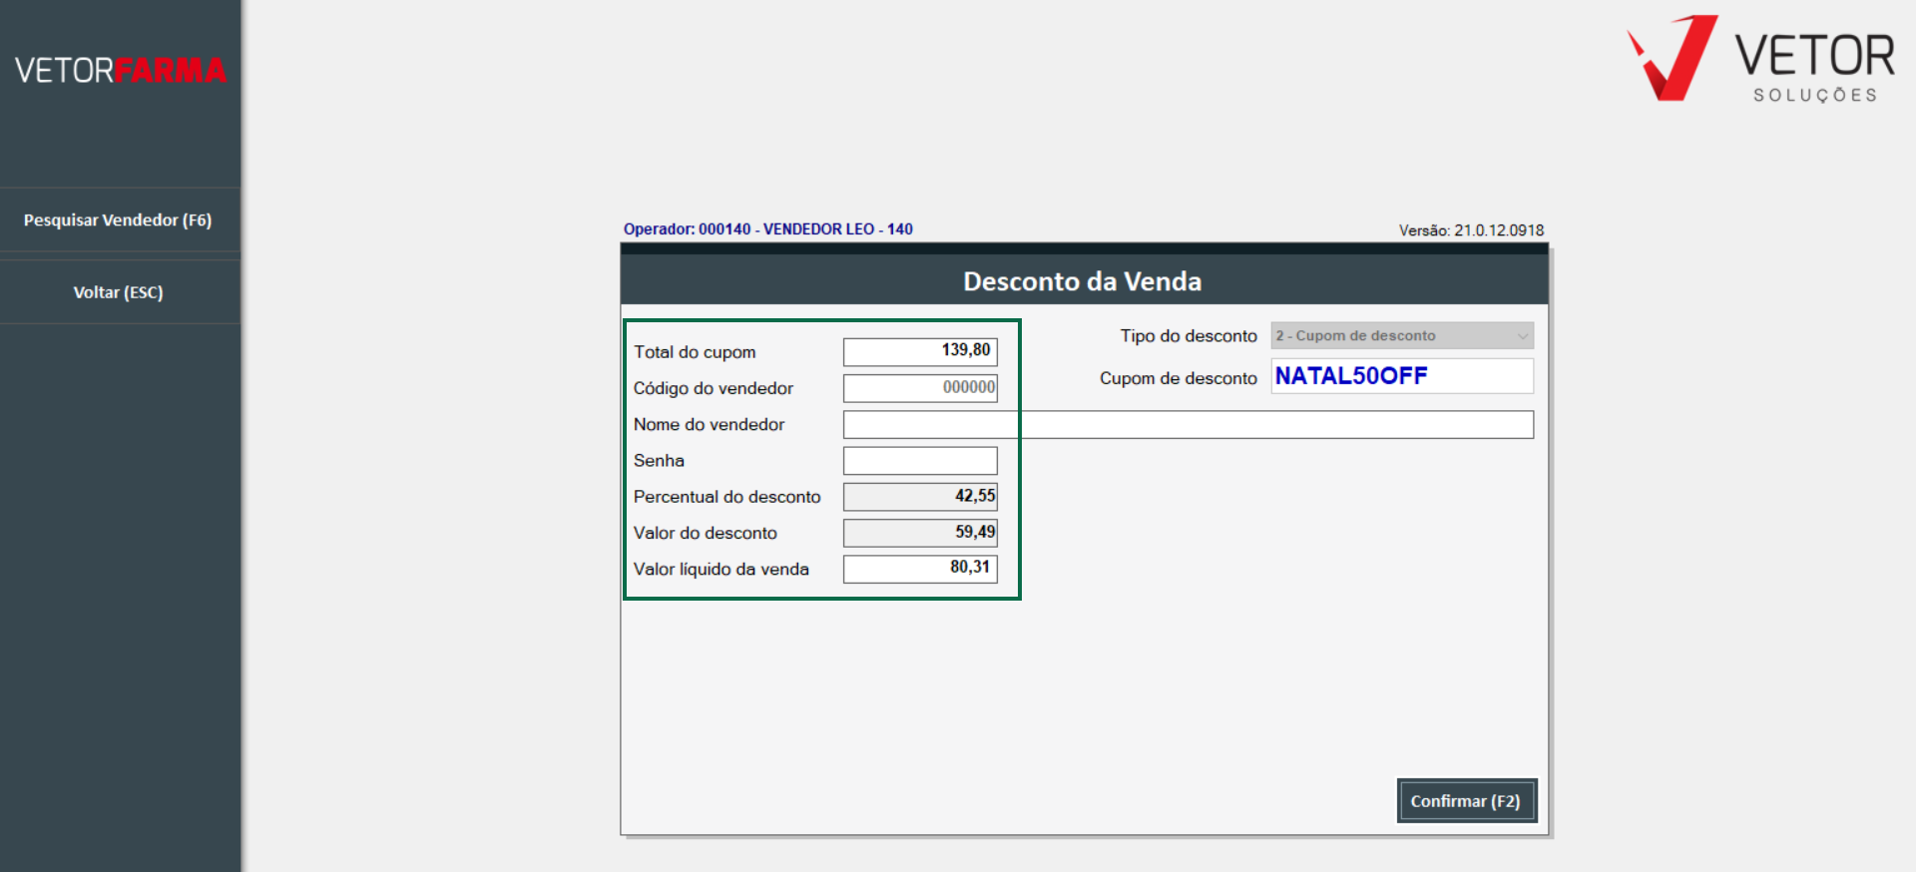Click the Nome do vendedor label
This screenshot has width=1916, height=872.
click(710, 425)
